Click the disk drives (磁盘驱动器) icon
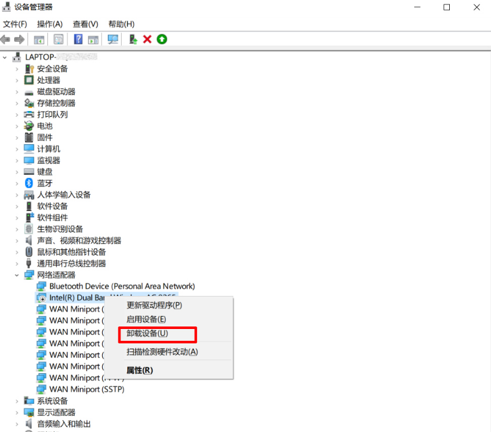This screenshot has height=432, width=491. click(x=29, y=93)
